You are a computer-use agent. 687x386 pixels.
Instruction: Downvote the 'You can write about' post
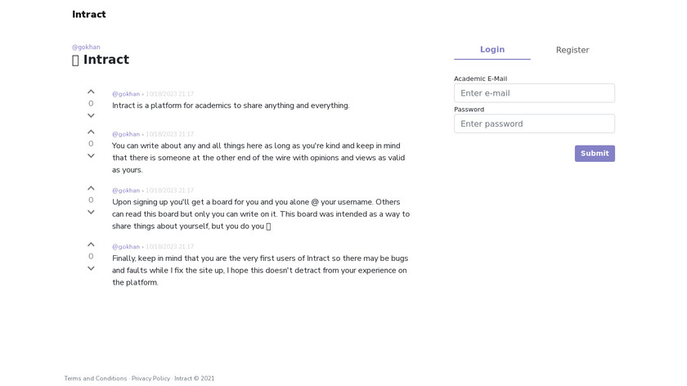(x=91, y=155)
